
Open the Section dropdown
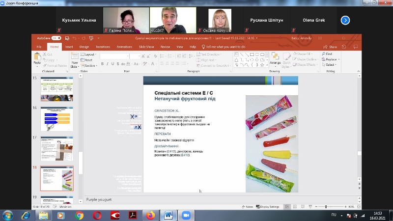point(89,66)
